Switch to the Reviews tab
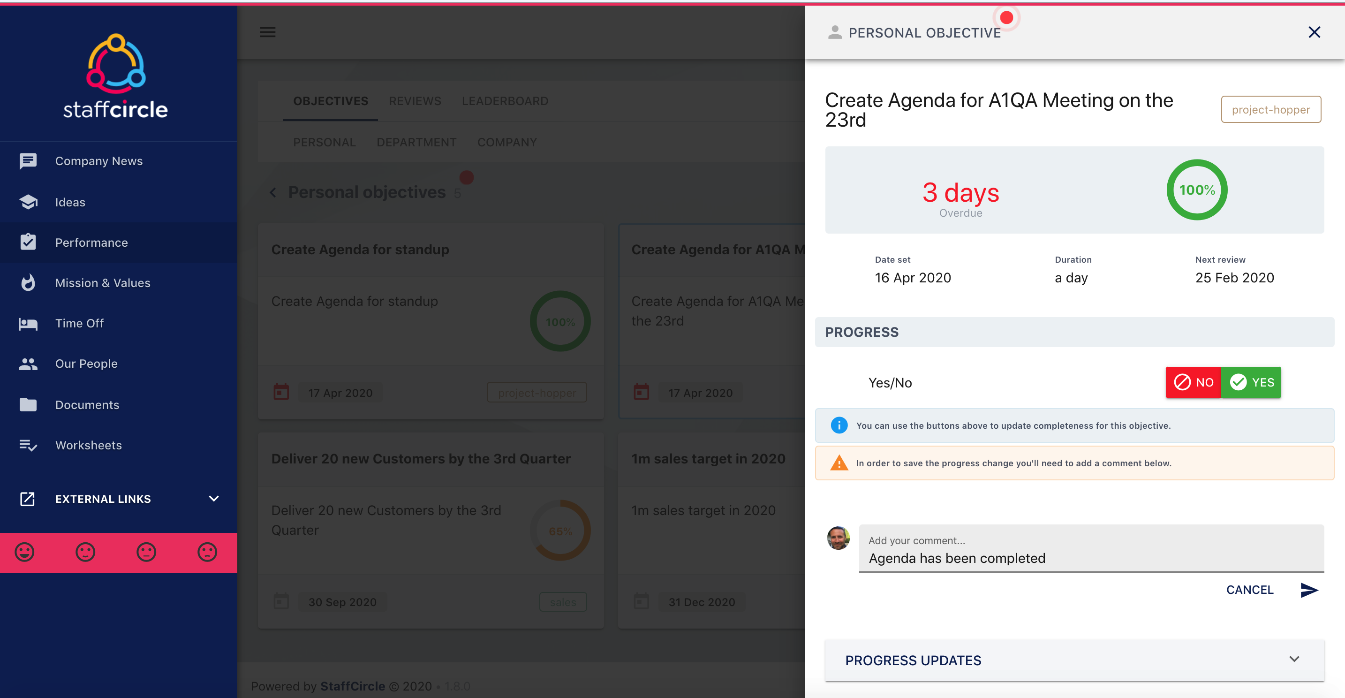This screenshot has width=1345, height=698. coord(415,101)
